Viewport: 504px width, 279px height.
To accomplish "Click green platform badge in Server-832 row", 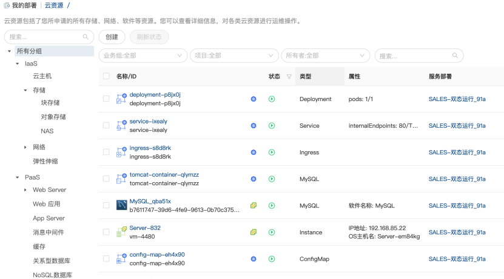I will [x=254, y=232].
